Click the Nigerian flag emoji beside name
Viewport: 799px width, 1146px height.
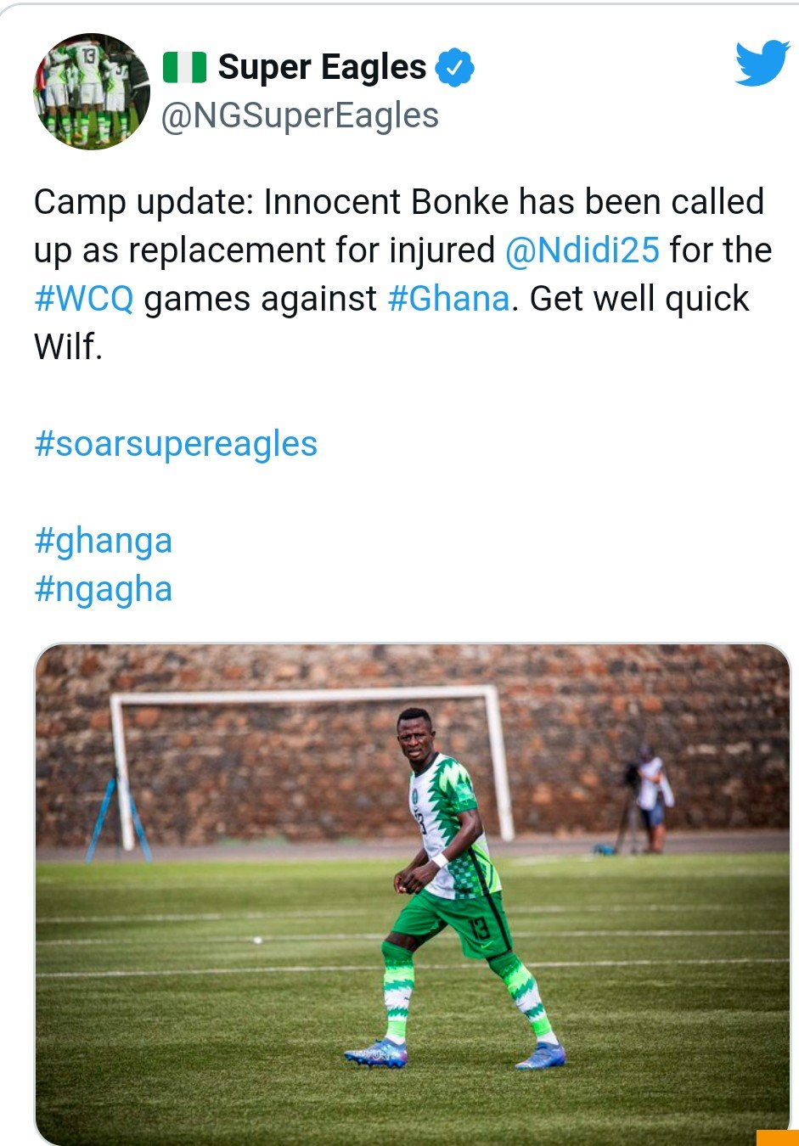coord(184,67)
